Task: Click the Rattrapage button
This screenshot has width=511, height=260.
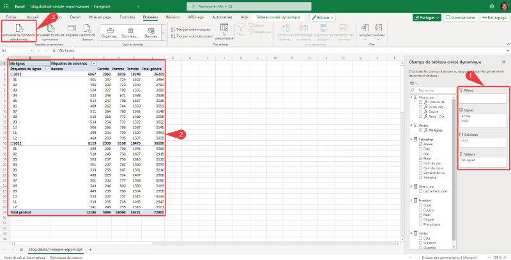Action: click(x=494, y=18)
